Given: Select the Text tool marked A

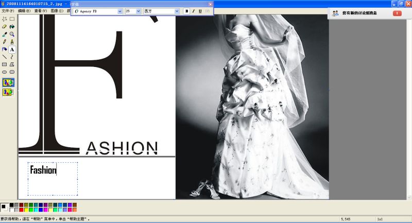Looking at the screenshot, I should coord(12,49).
